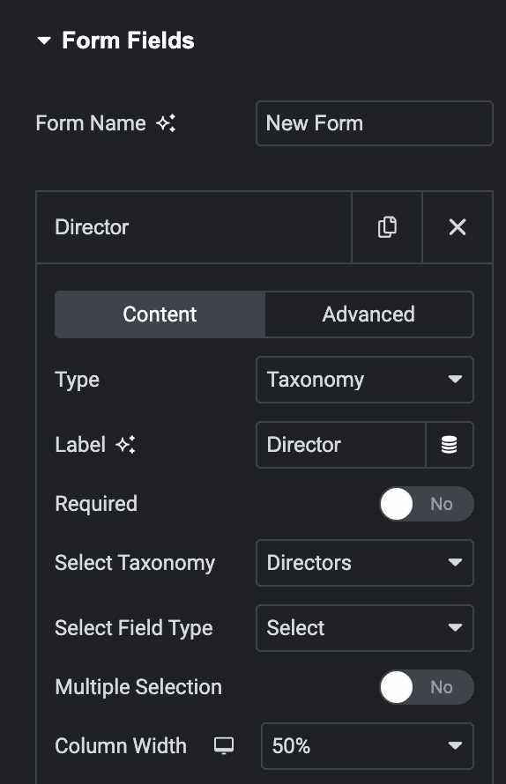Open the Select Field Type dropdown
The height and width of the screenshot is (784, 506).
[365, 628]
